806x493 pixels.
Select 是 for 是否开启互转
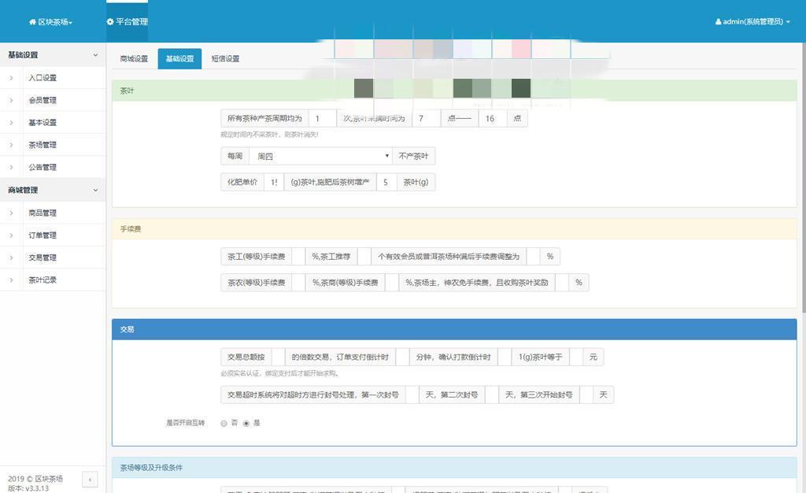[246, 423]
